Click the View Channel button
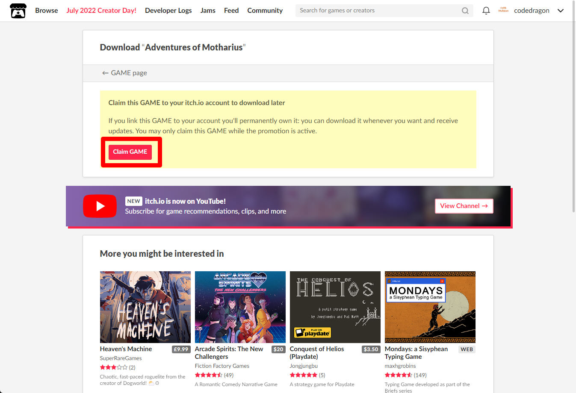The image size is (576, 393). click(464, 206)
